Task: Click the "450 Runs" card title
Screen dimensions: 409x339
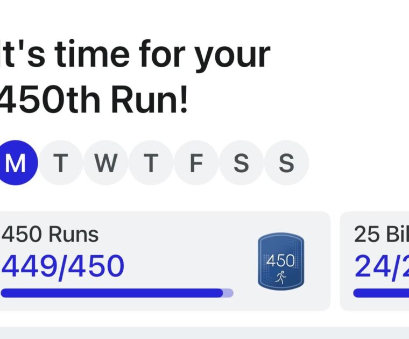Action: [50, 235]
